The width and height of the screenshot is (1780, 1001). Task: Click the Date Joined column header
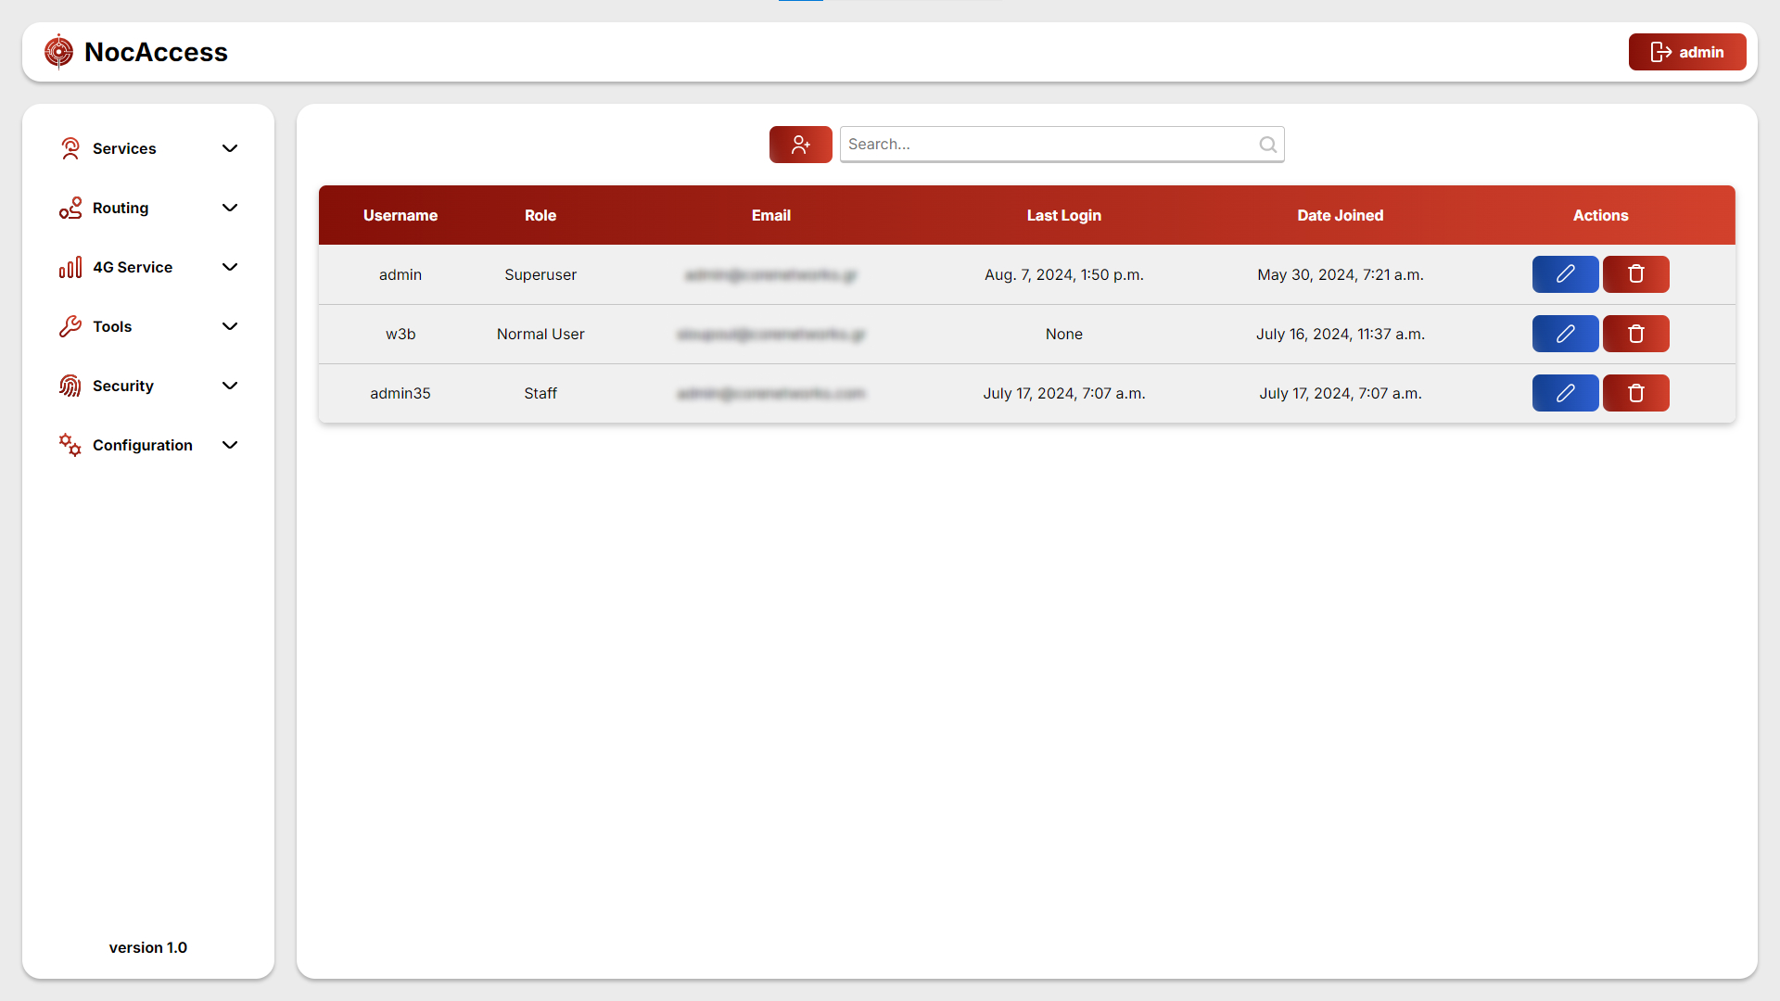click(x=1340, y=215)
